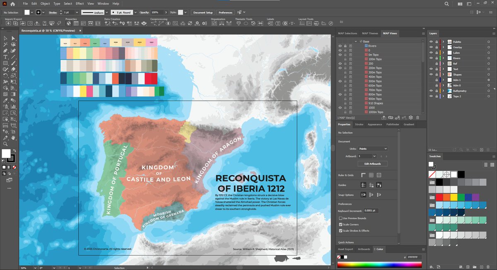
Task: Select the Type tool
Action: pos(5,57)
